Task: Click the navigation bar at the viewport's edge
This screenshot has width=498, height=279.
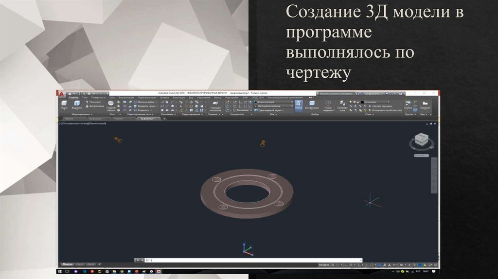Action: 434,175
